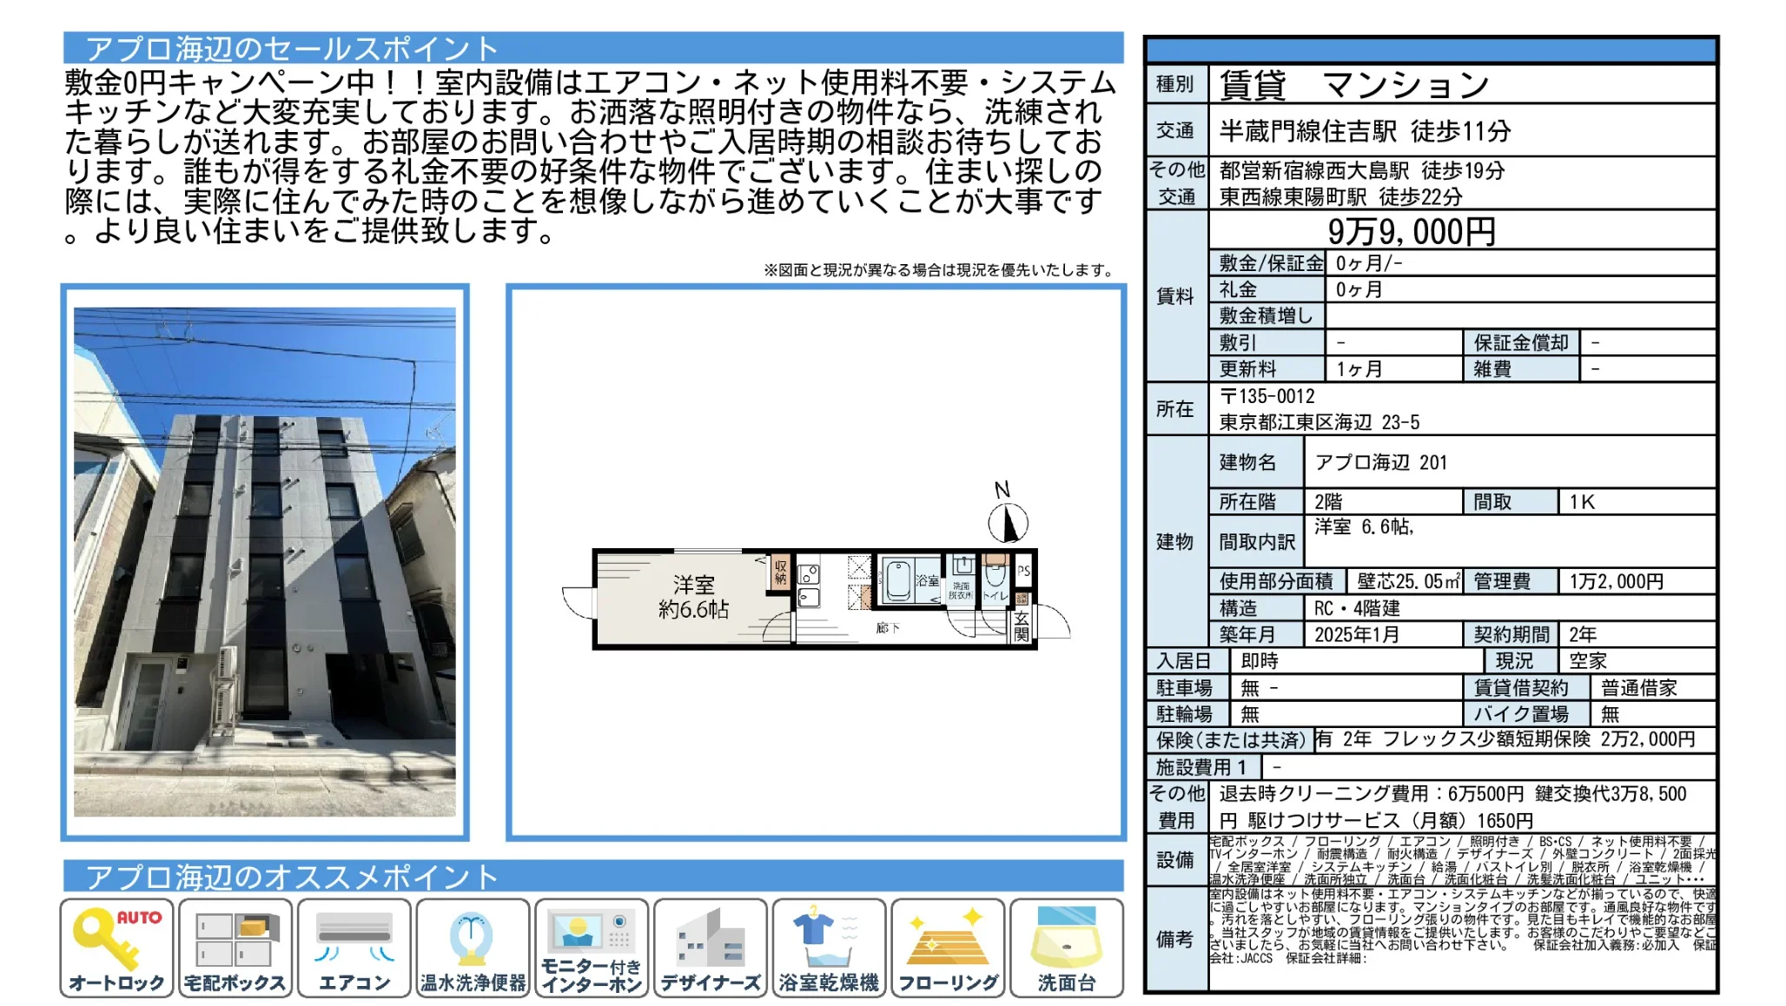
Task: Click the 管理費 1万2,000円 cell
Action: click(x=1616, y=581)
